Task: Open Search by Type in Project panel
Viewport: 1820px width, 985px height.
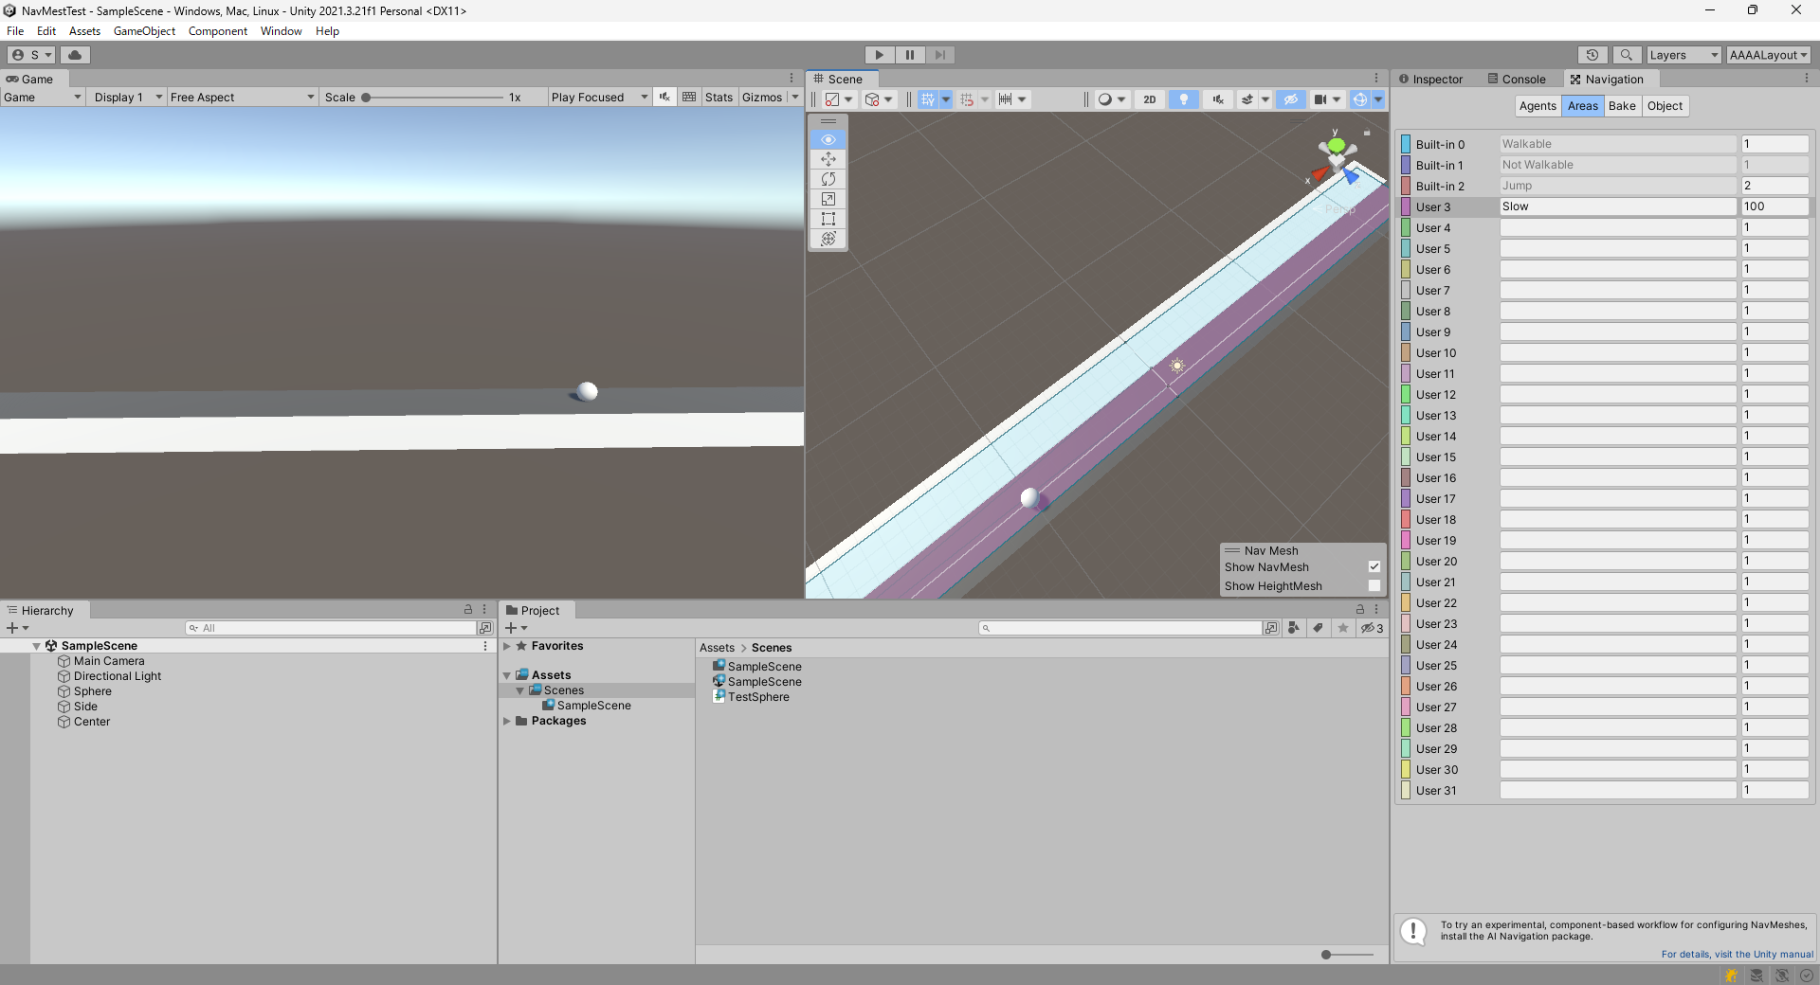Action: 1294,628
